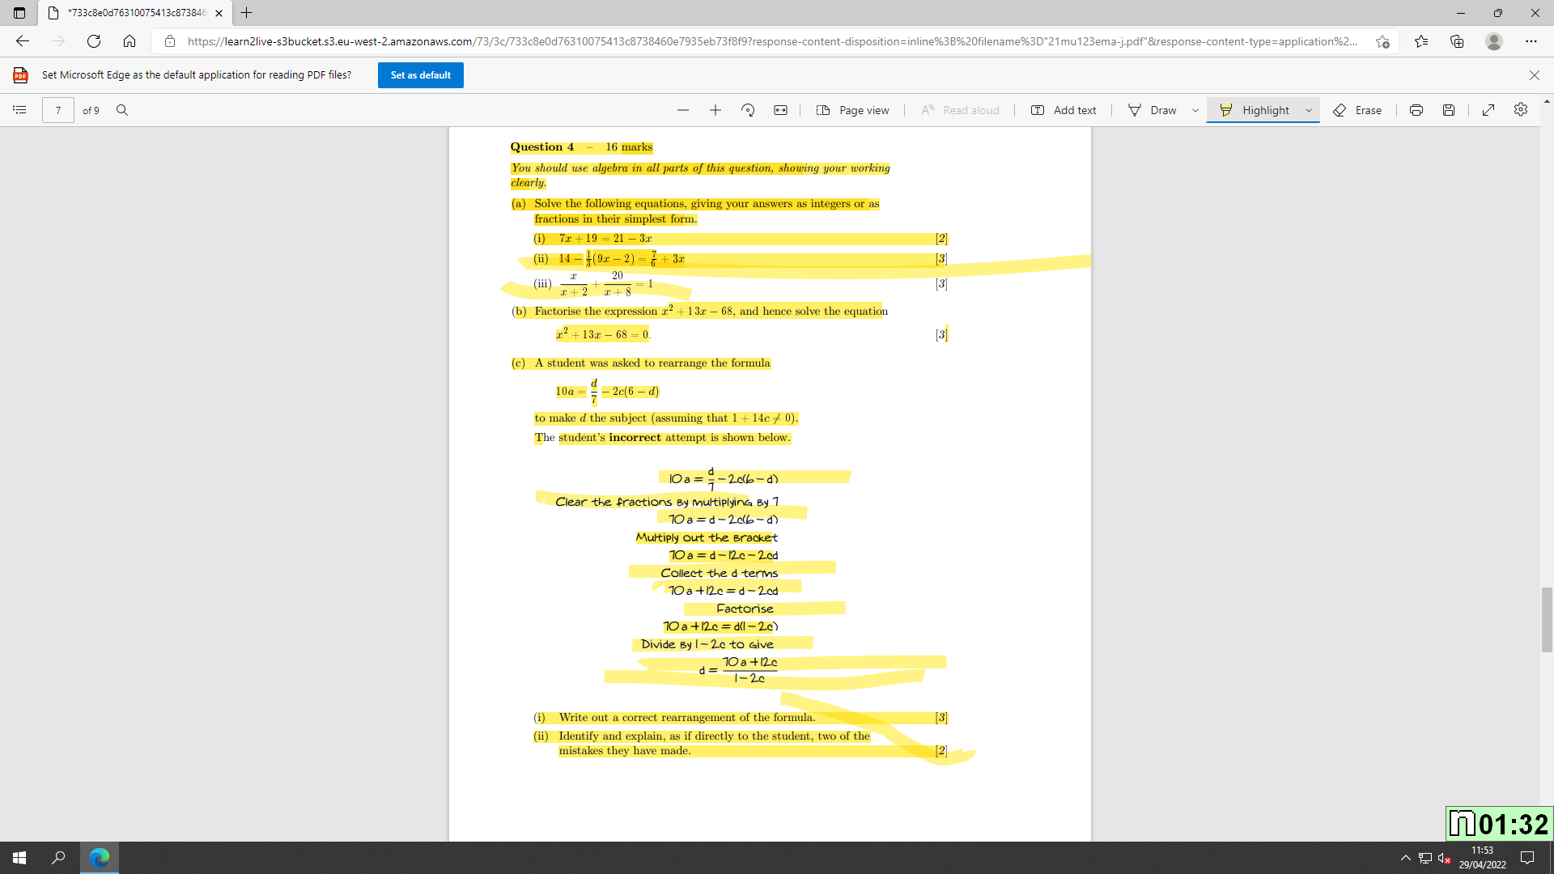The image size is (1554, 874).
Task: Zoom out using the minus icon
Action: tap(683, 110)
